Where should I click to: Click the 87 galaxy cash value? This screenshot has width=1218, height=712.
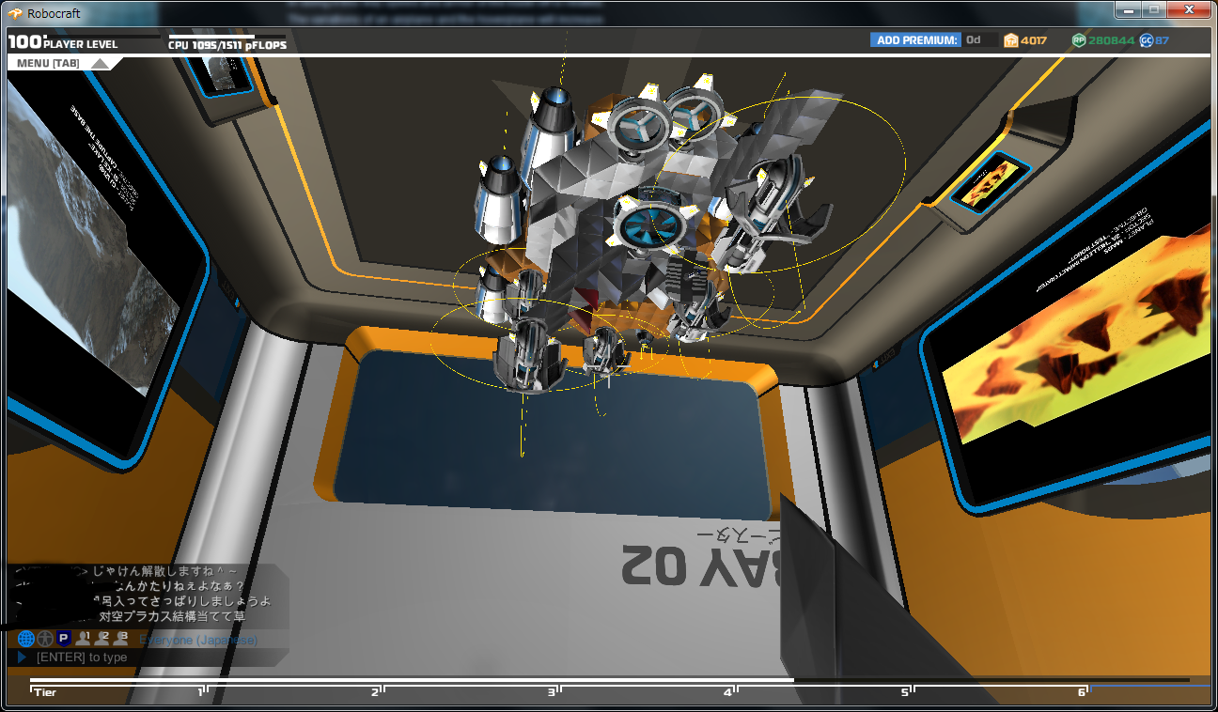[x=1163, y=40]
